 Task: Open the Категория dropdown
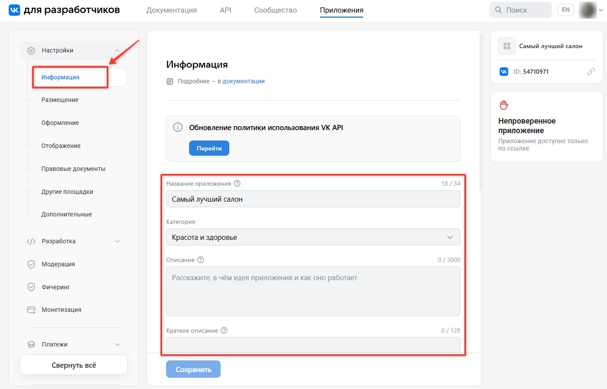(x=313, y=237)
